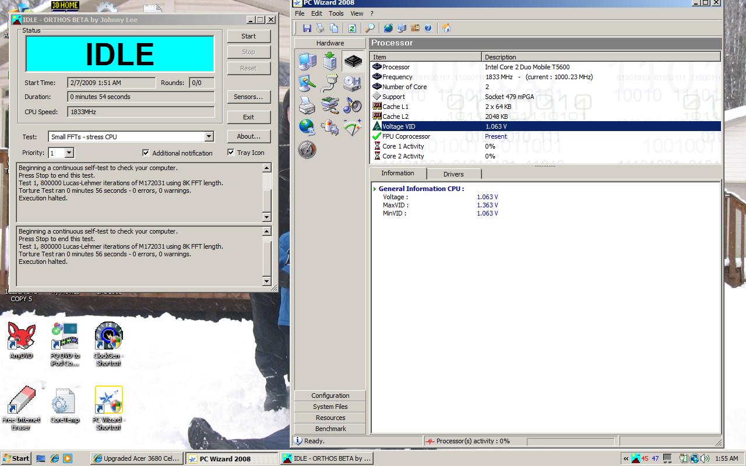Select the Cache L2 row

pos(546,116)
